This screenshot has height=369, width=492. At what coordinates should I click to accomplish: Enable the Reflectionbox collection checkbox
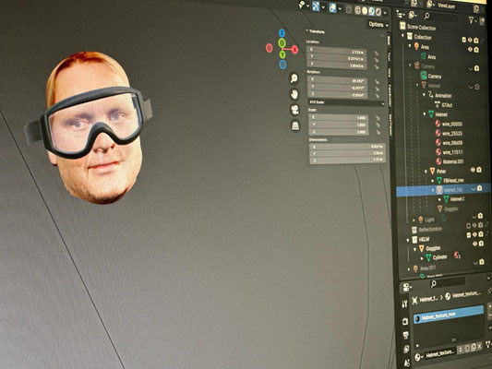(x=468, y=225)
